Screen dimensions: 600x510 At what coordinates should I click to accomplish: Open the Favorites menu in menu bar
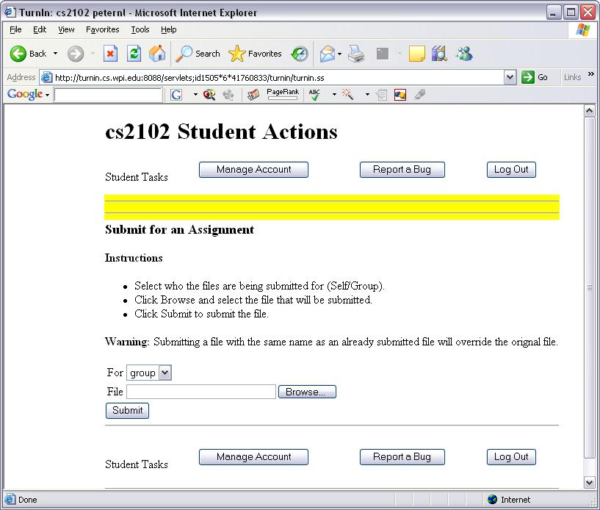[x=102, y=29]
